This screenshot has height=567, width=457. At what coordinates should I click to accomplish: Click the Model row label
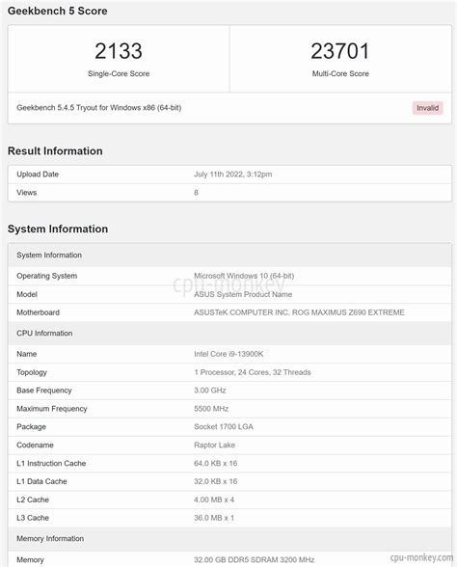(x=27, y=294)
